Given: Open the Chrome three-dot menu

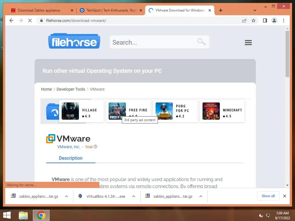Looking at the screenshot, I should (283, 20).
